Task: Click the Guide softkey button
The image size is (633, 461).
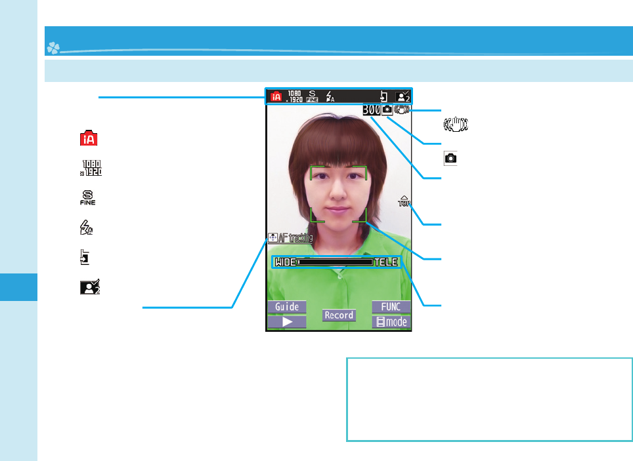Action: [x=287, y=307]
